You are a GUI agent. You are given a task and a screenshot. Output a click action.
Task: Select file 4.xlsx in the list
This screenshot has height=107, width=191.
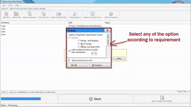pyautogui.click(x=3, y=34)
